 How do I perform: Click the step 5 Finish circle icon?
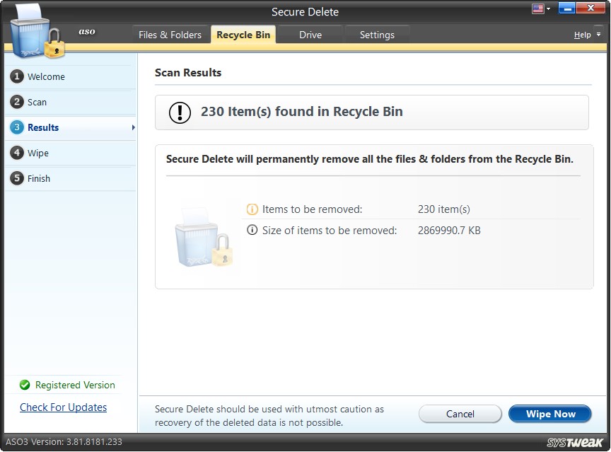tap(17, 178)
